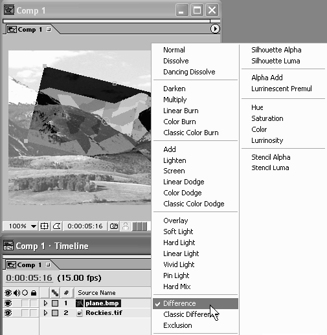Expand the plane.bmp layer properties
Screen dimensions: 327x335
point(45,303)
